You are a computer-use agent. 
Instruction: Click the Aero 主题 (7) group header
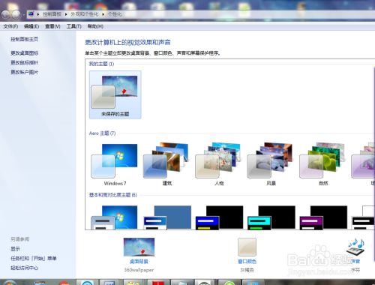[102, 133]
